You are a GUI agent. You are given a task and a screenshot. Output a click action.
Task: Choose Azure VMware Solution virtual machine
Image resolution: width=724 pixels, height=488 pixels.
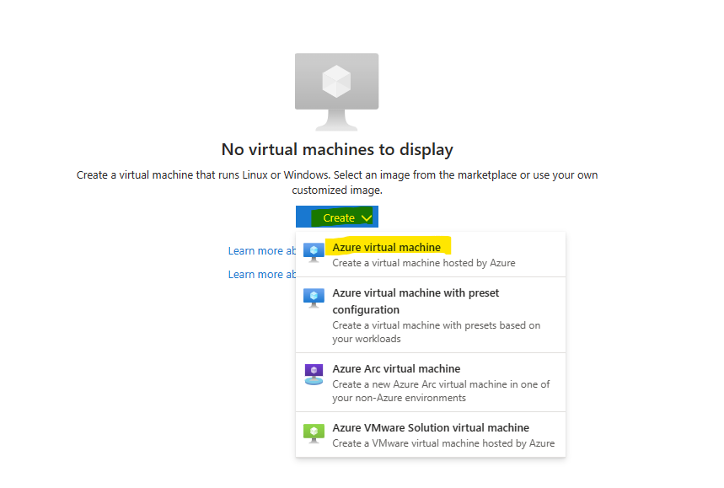[x=431, y=434]
